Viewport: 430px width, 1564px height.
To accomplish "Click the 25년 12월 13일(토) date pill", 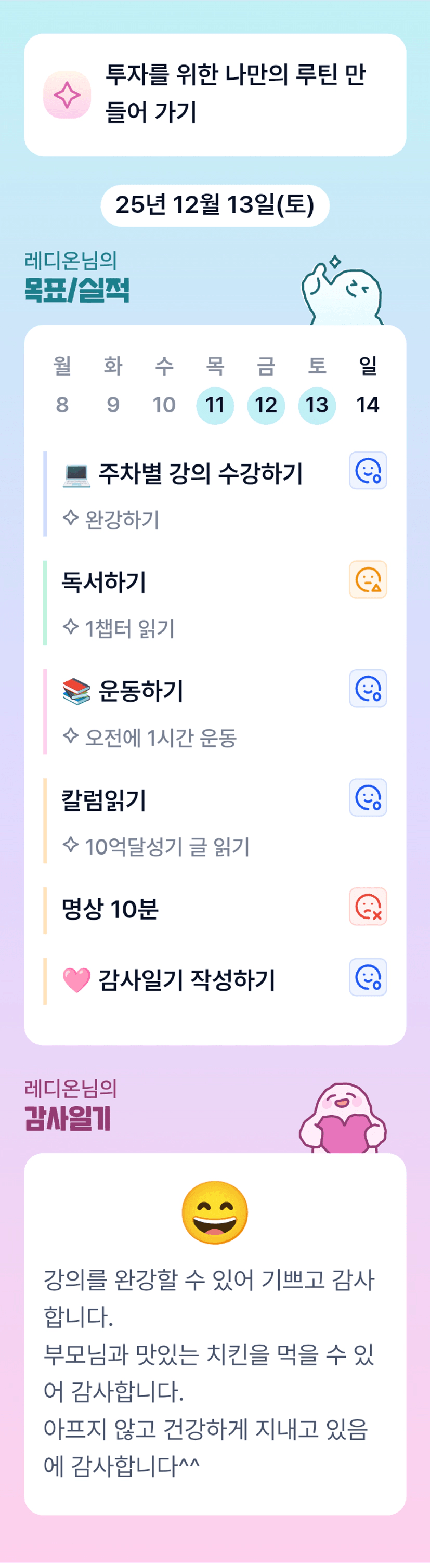I will [215, 205].
